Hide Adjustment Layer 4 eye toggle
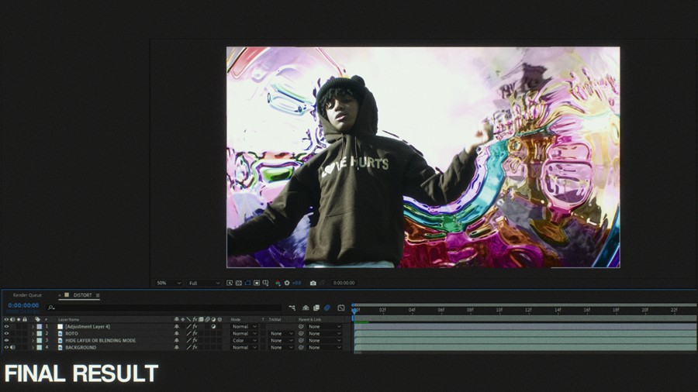698x392 pixels. [x=6, y=326]
